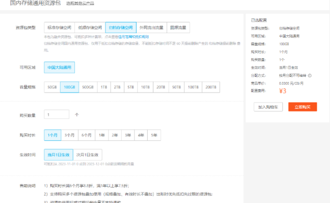Click the 0.0300 元/GB/月 unit price value
Image resolution: width=330 pixels, height=203 pixels.
click(x=292, y=83)
